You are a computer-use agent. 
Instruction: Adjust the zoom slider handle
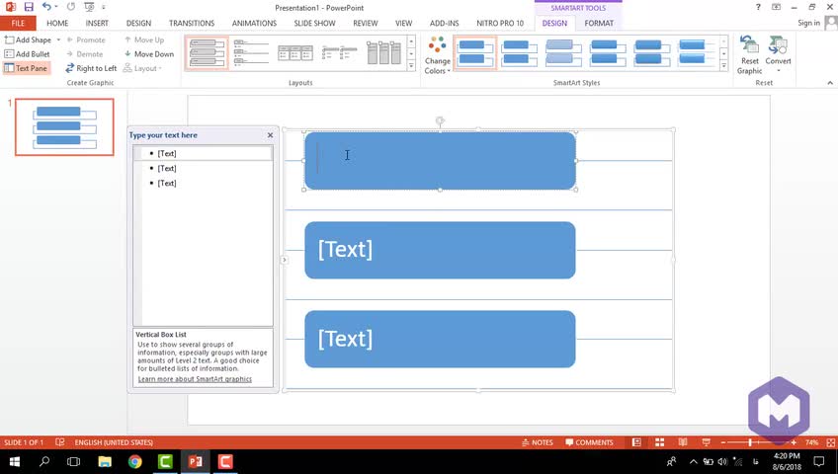750,442
